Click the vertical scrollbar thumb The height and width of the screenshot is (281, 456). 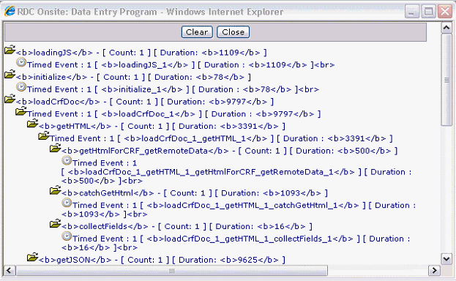click(446, 80)
